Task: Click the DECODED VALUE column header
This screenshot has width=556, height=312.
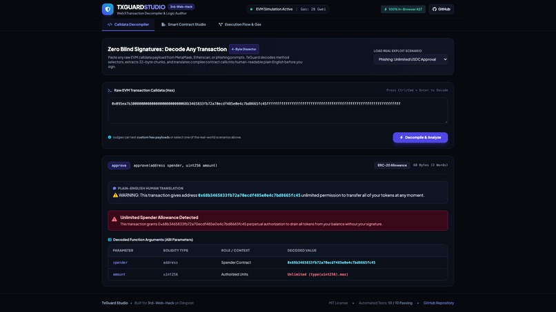Action: coord(301,251)
